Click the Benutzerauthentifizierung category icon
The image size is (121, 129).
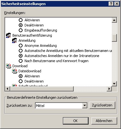pos(9,35)
